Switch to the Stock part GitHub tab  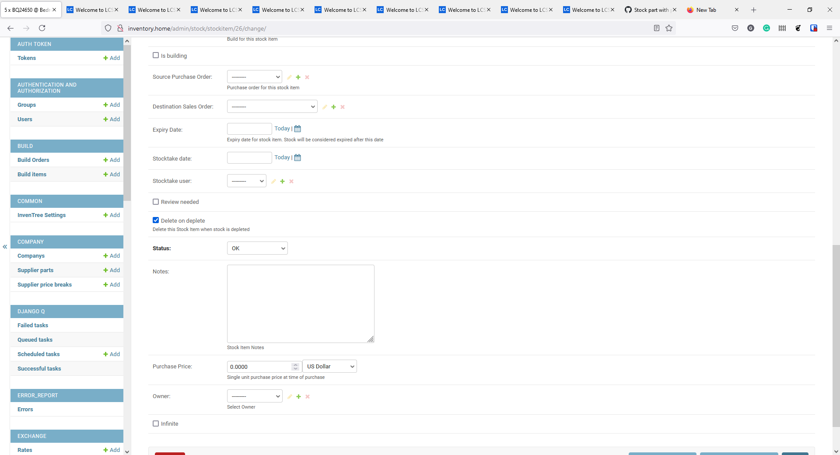pyautogui.click(x=651, y=10)
